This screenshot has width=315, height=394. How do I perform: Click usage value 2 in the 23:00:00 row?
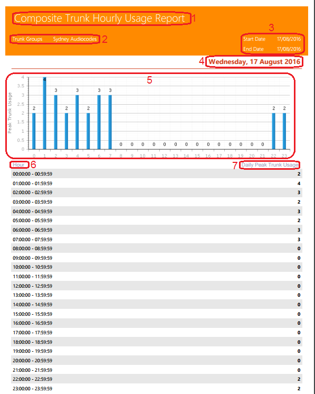point(299,389)
